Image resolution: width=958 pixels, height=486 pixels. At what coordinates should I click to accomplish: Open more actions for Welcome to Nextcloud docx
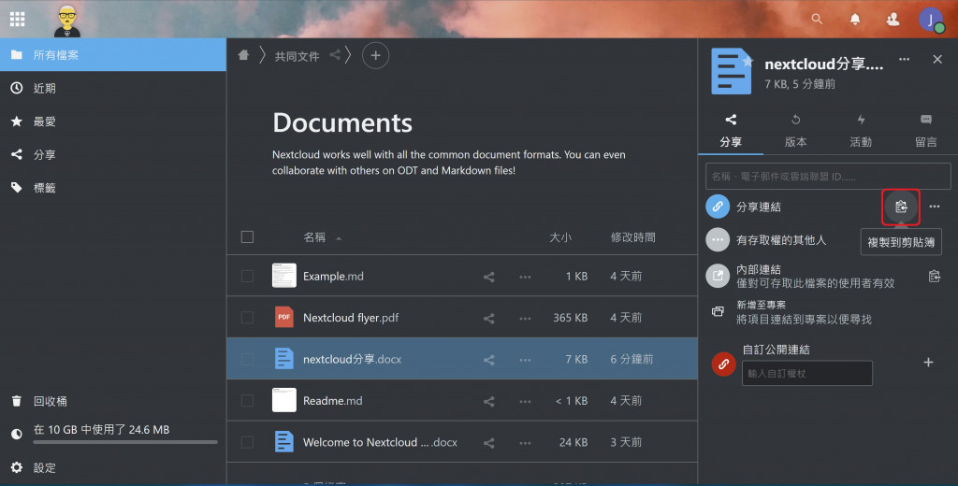(x=525, y=443)
